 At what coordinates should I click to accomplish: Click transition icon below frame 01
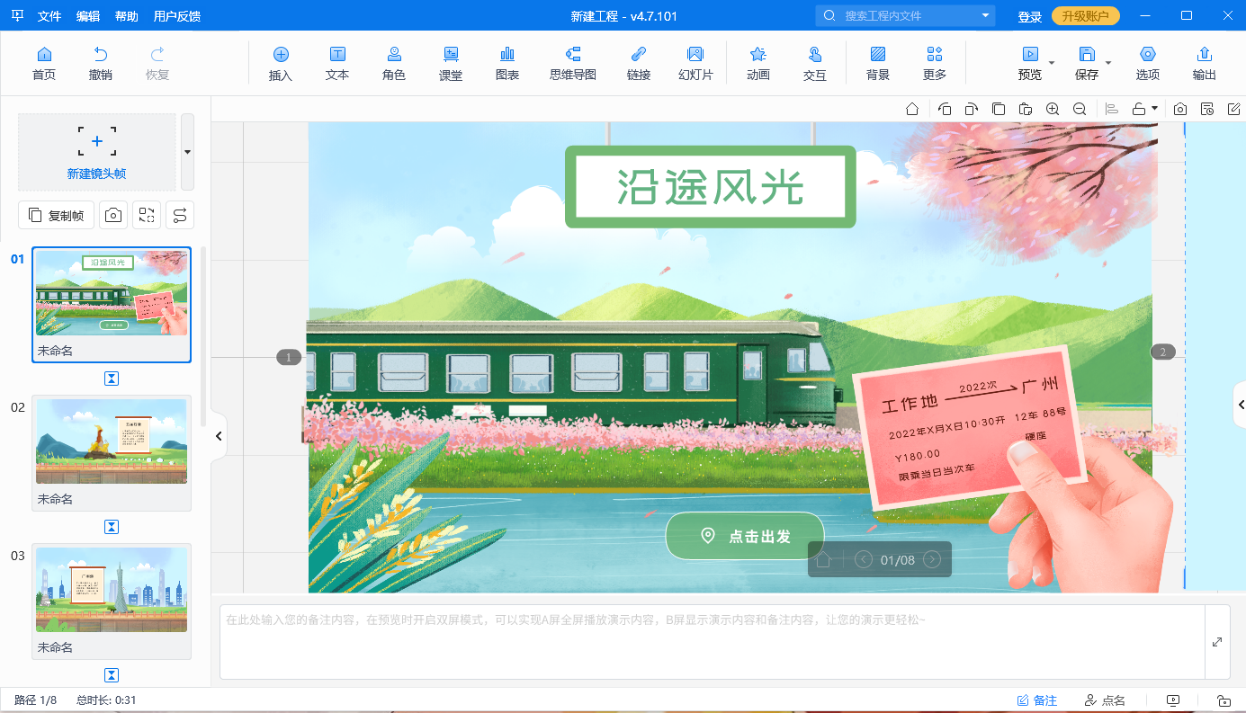click(x=112, y=379)
